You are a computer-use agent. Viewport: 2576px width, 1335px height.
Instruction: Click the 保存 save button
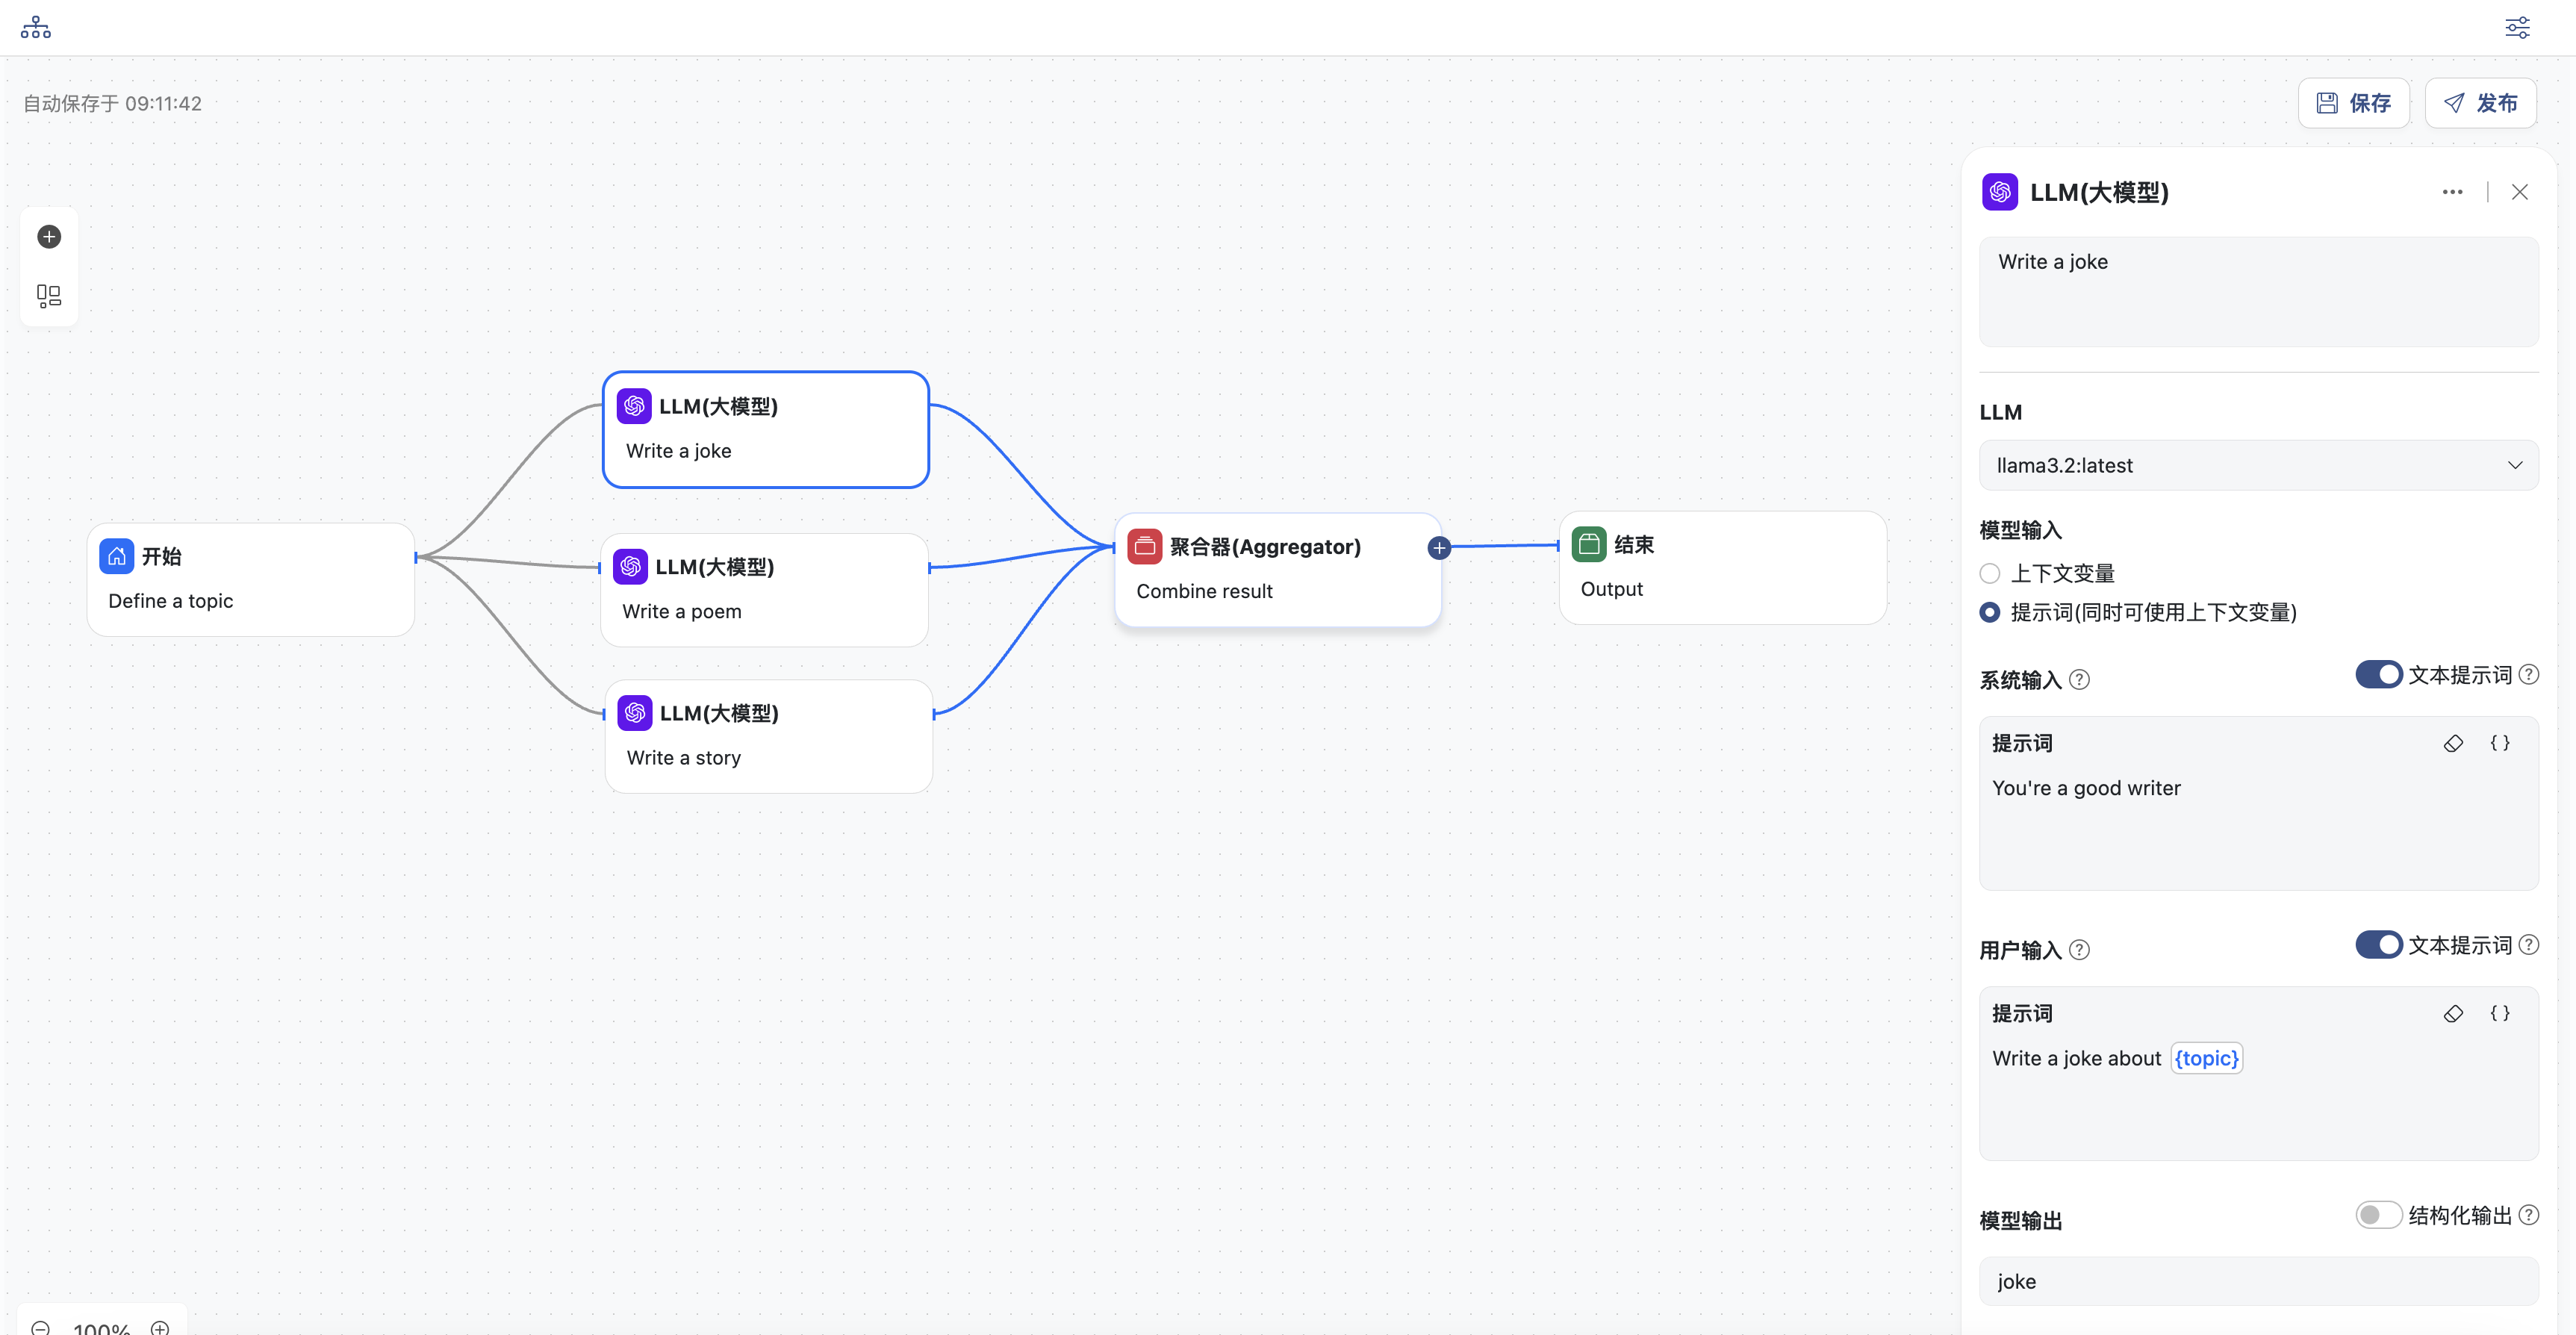click(2353, 103)
